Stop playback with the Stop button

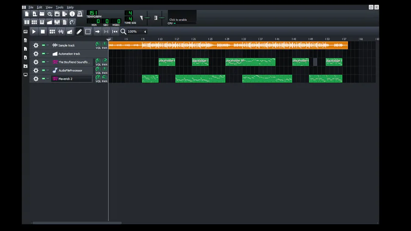[x=43, y=31]
